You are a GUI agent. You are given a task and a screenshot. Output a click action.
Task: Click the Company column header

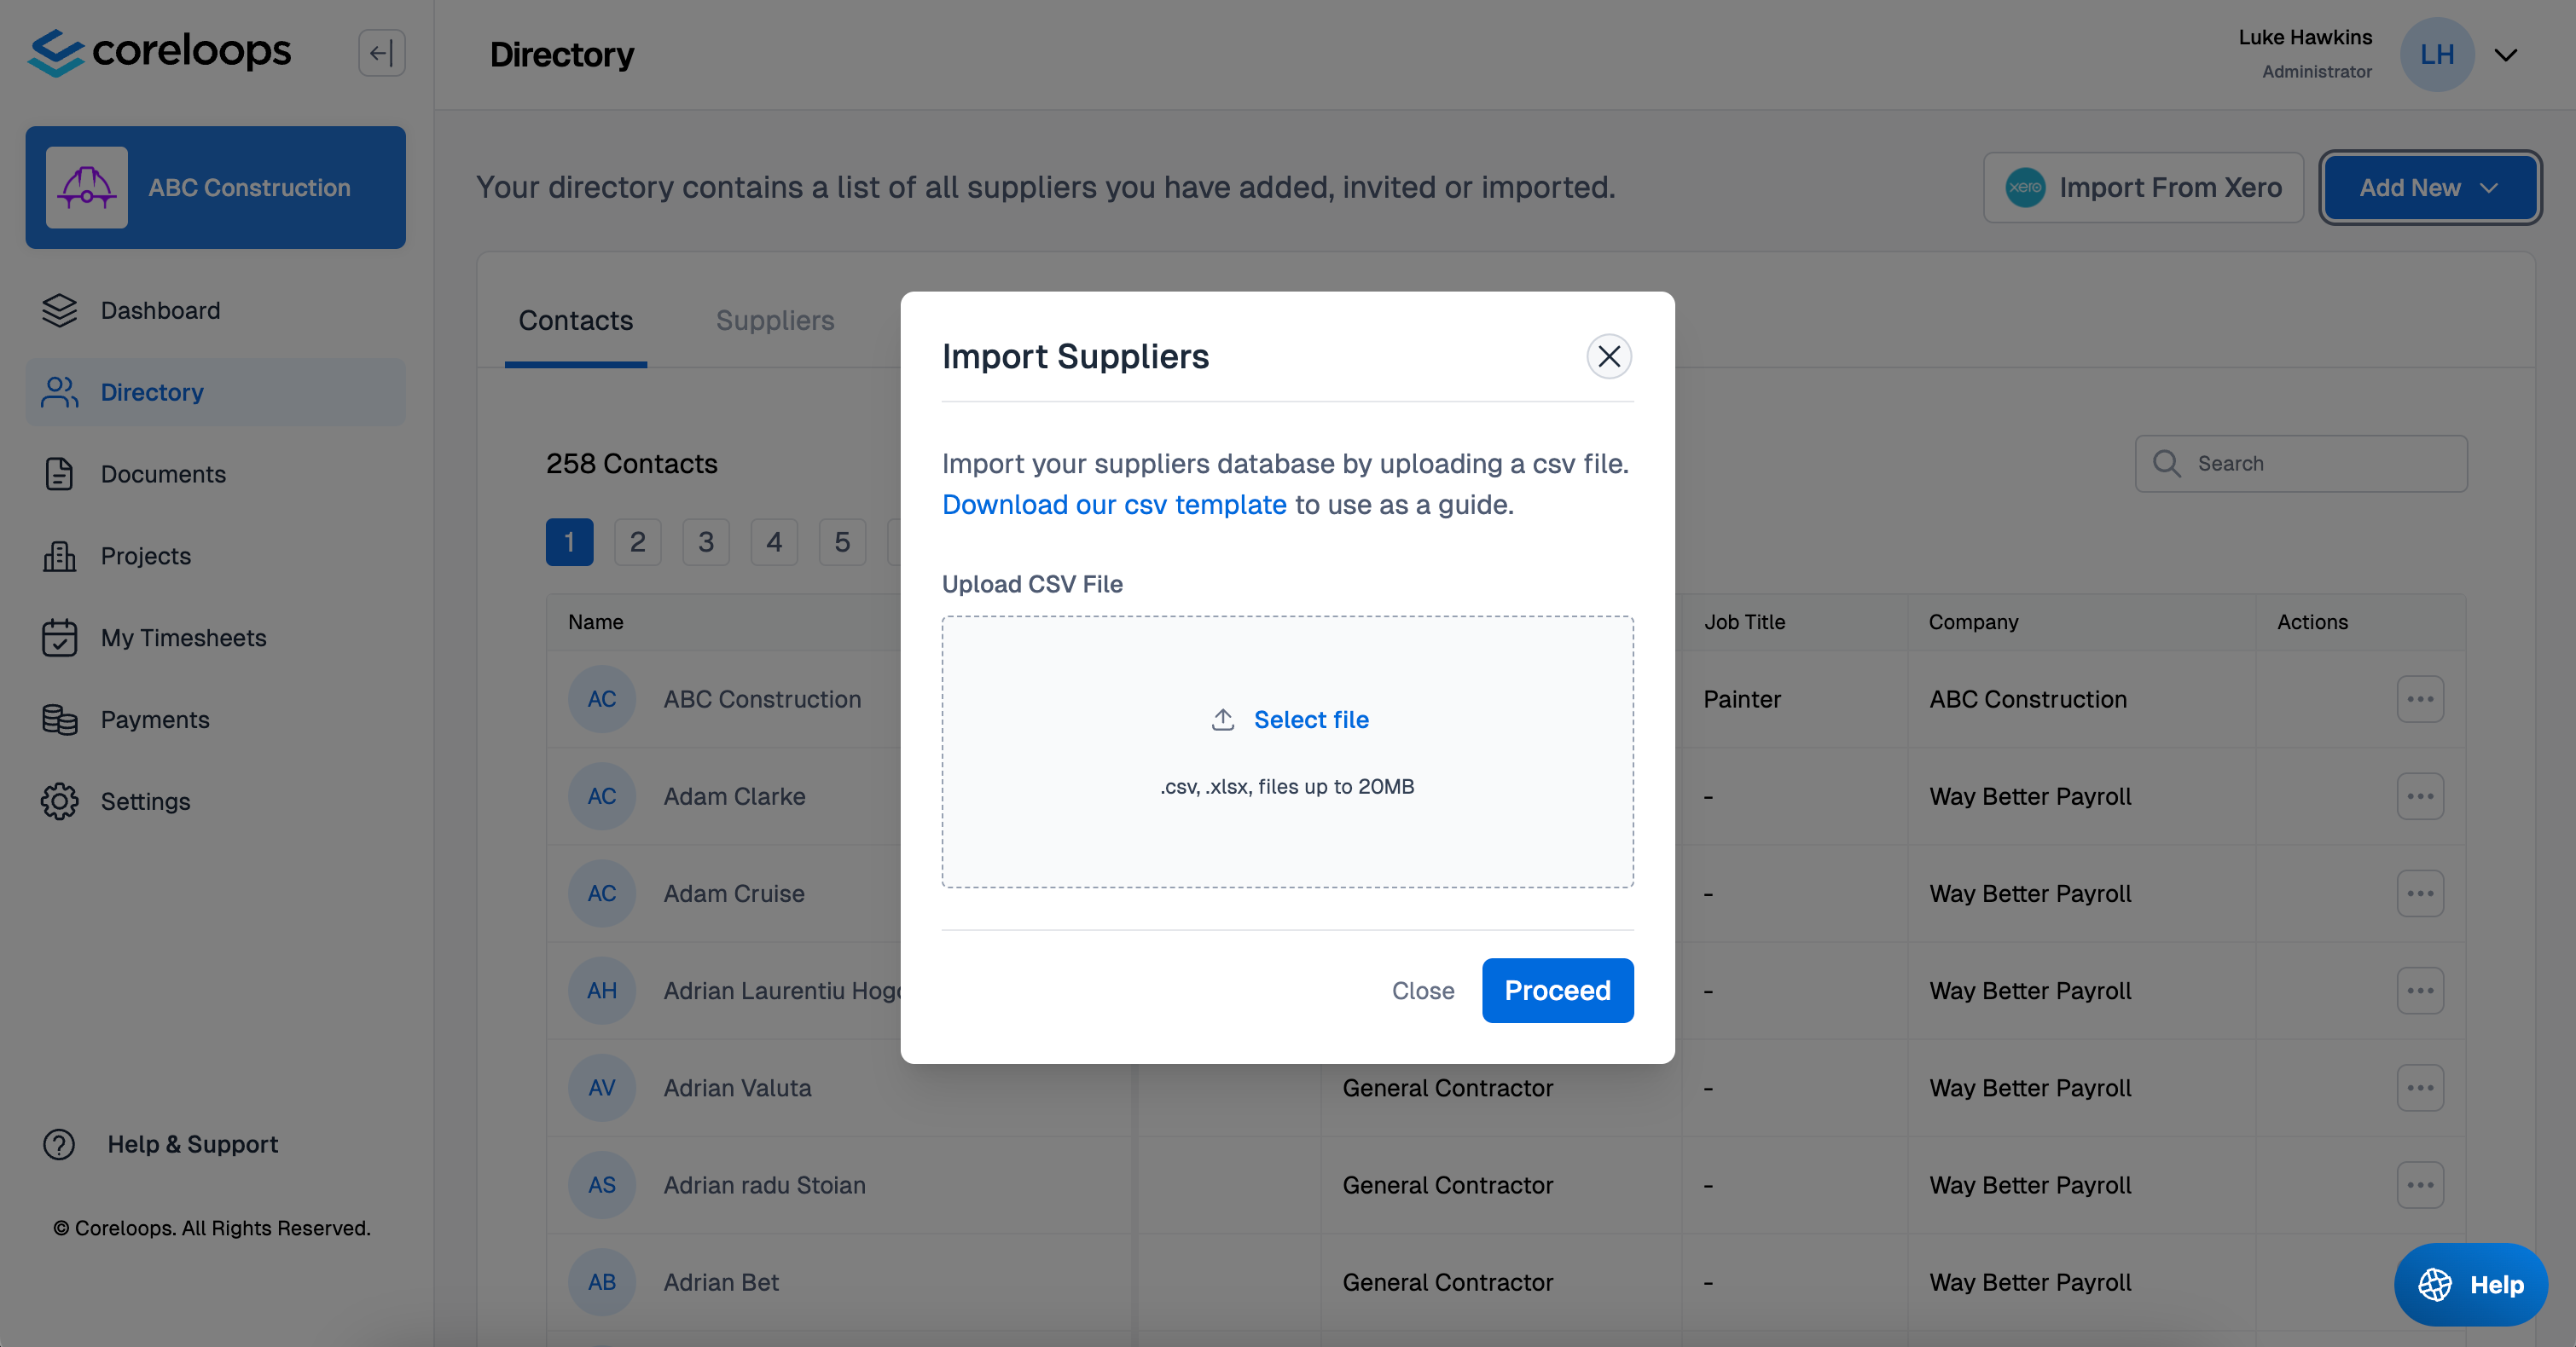(1973, 621)
